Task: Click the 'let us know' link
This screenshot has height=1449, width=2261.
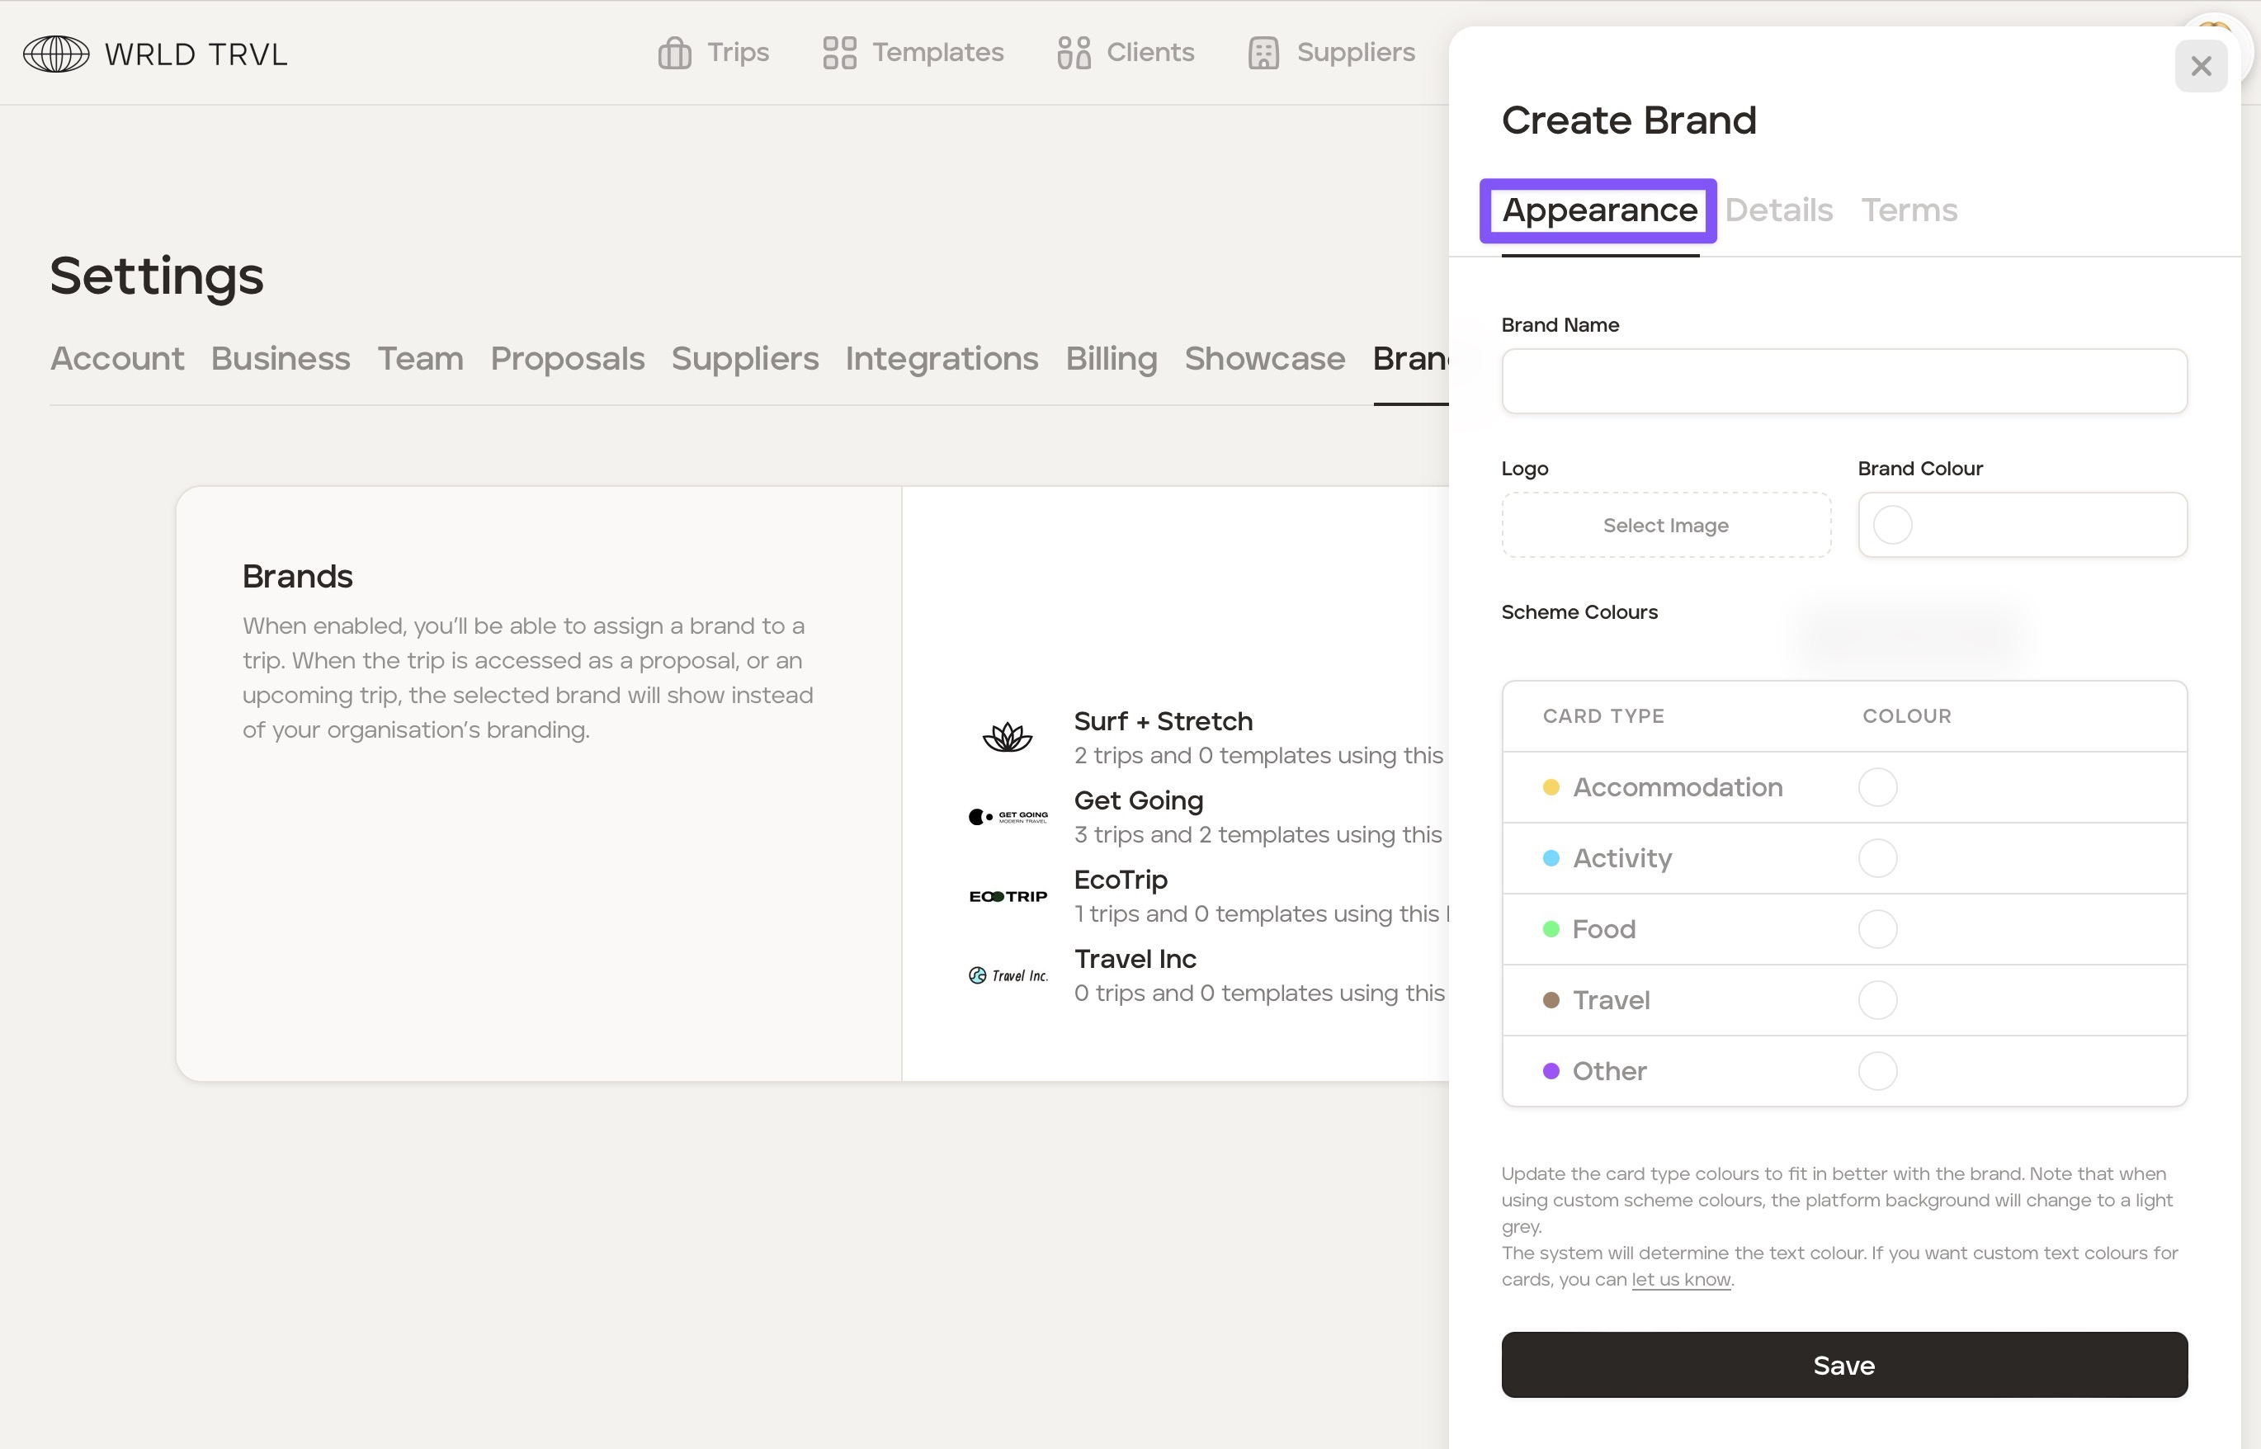Action: pyautogui.click(x=1680, y=1280)
